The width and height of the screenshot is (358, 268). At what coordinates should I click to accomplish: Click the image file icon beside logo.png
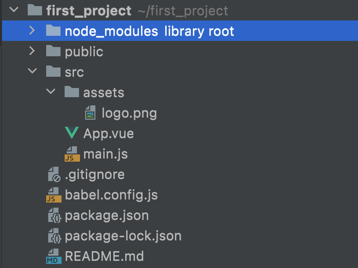click(90, 113)
